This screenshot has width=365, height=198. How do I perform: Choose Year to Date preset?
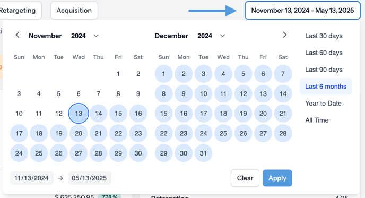tap(323, 104)
